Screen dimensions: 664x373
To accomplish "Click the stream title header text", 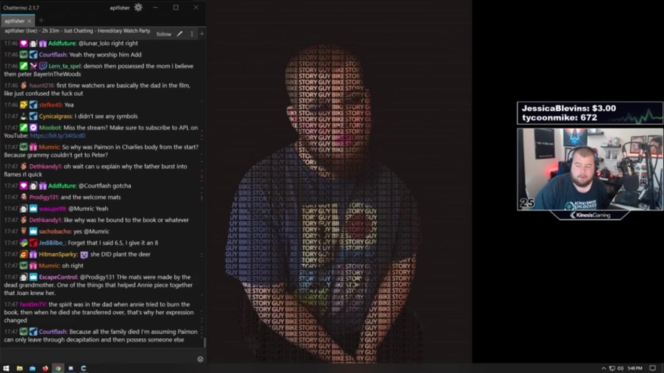I will [77, 31].
